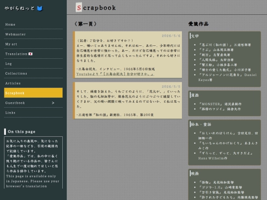The height and width of the screenshot is (200, 267).
Task: Open the Translation menu item
Action: click(34, 54)
